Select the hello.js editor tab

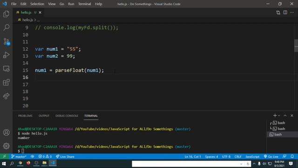pyautogui.click(x=26, y=13)
